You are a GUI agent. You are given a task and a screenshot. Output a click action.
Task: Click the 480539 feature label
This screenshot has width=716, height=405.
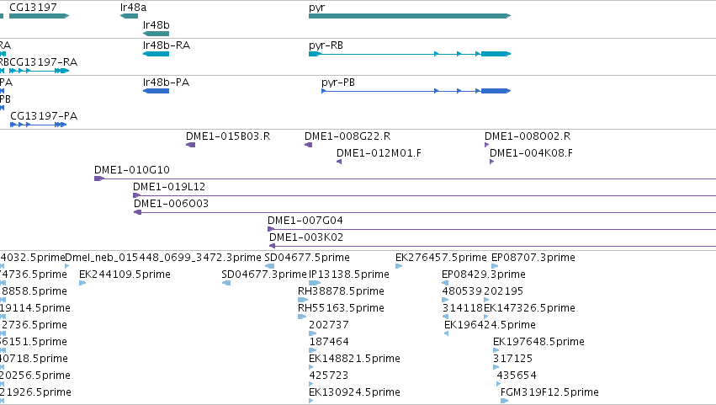point(462,291)
